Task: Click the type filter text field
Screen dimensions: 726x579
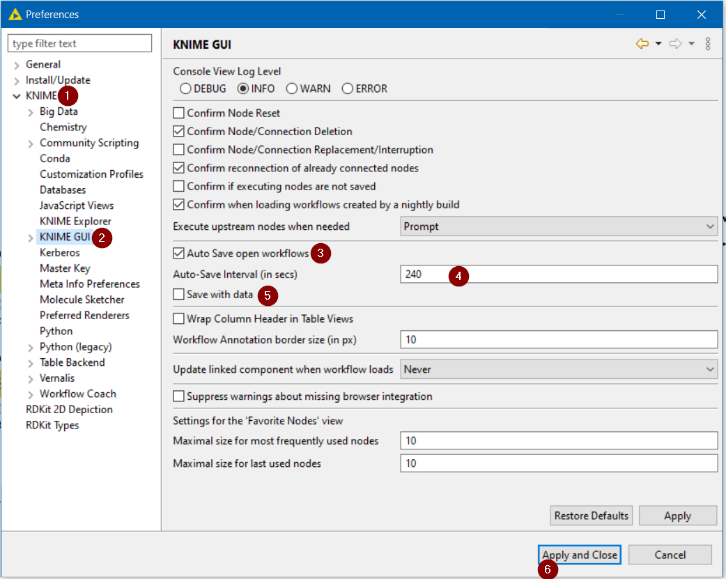Action: pos(79,43)
